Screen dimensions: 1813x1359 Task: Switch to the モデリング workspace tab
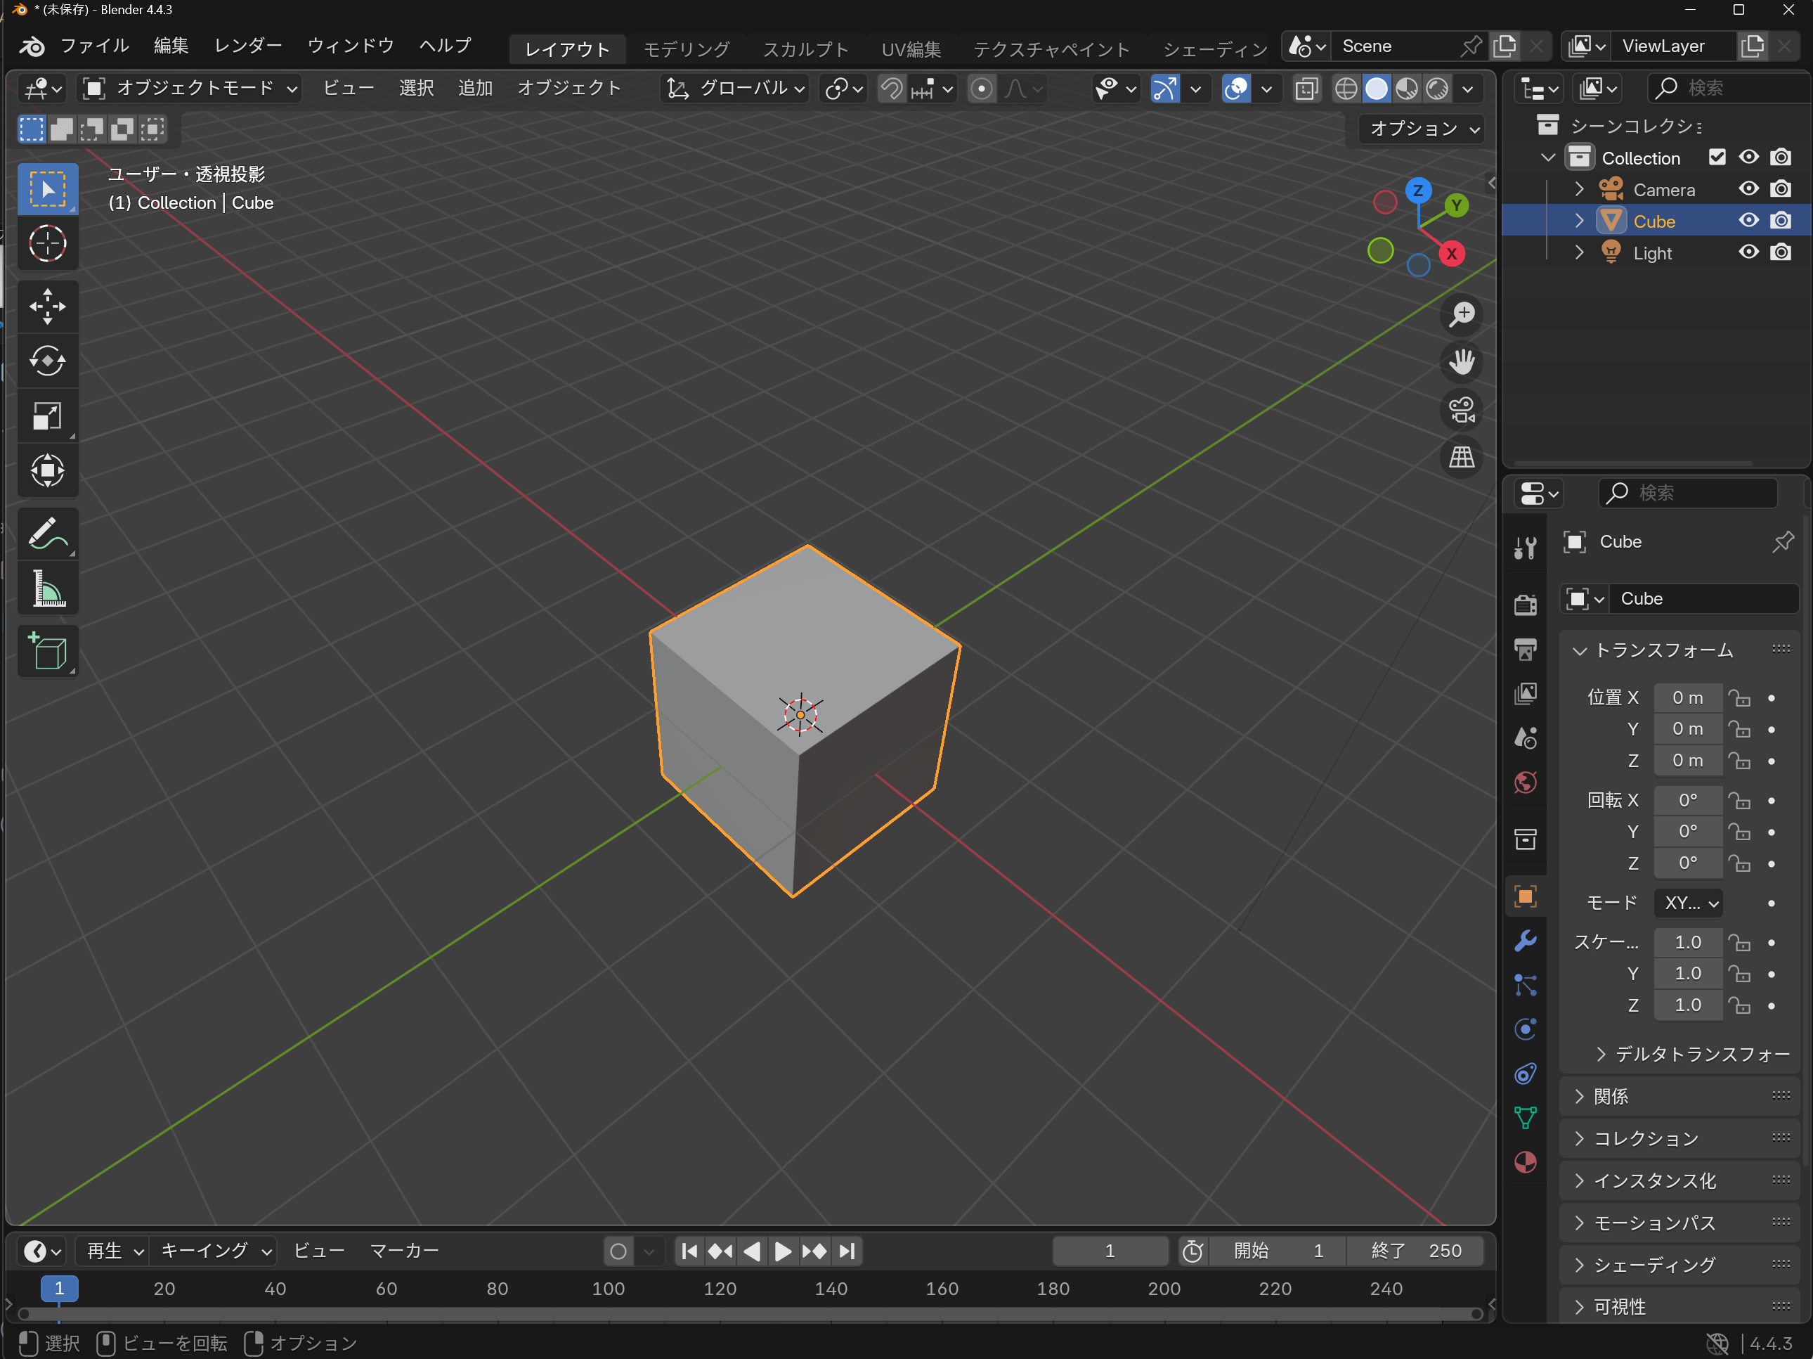pyautogui.click(x=686, y=49)
